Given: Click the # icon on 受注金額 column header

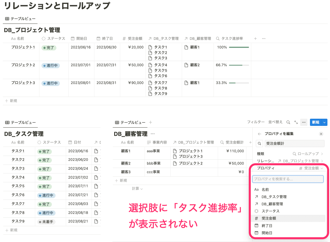Looking at the screenshot, I should tap(124, 38).
